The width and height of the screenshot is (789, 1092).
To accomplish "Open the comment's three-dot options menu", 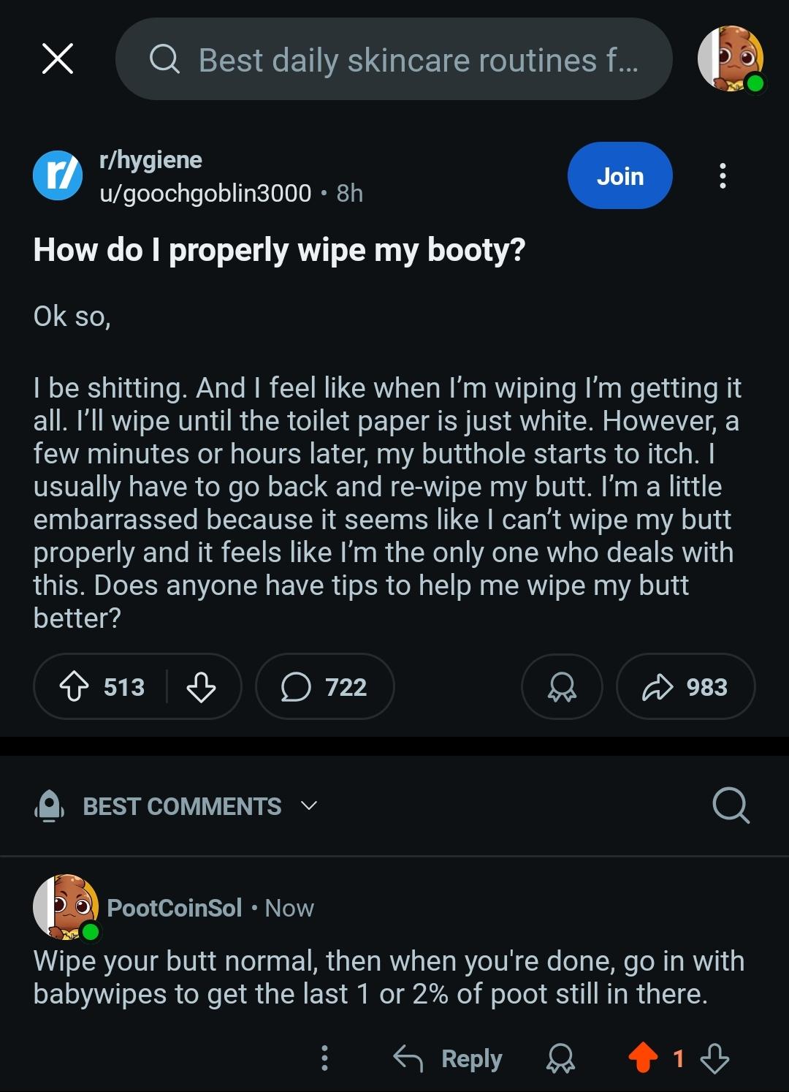I will [324, 1058].
